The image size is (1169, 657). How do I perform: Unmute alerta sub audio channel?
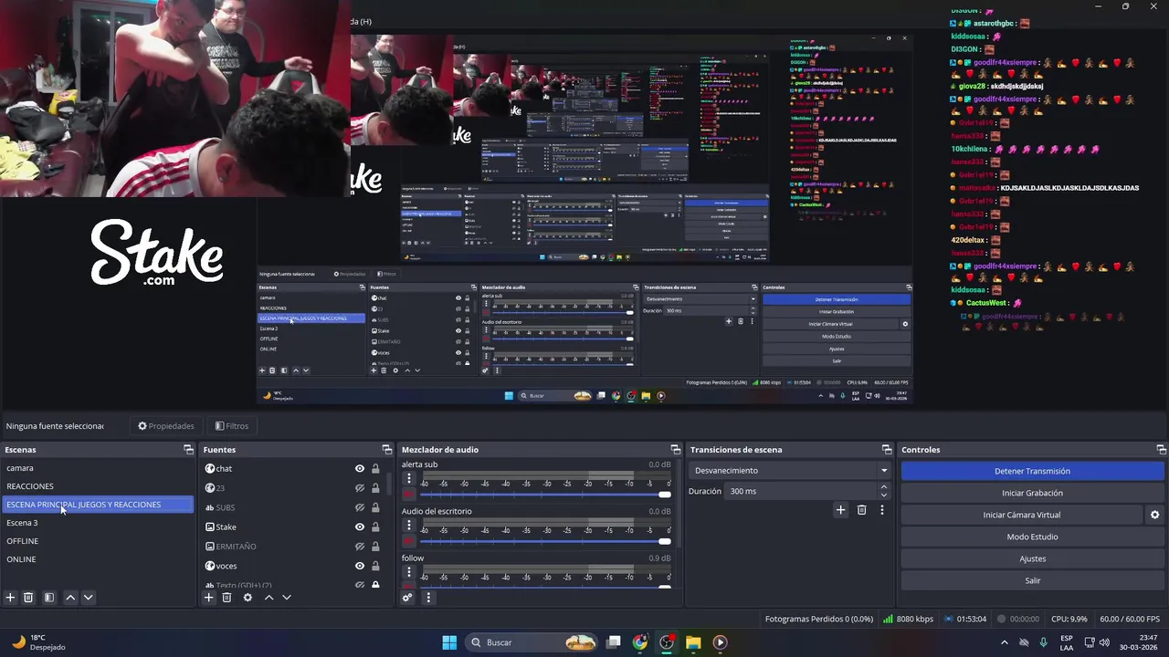[409, 494]
